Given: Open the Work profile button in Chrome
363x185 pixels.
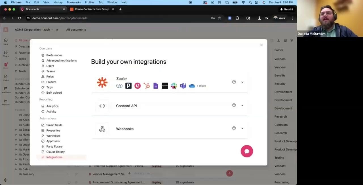Looking at the screenshot, I should point(279,18).
